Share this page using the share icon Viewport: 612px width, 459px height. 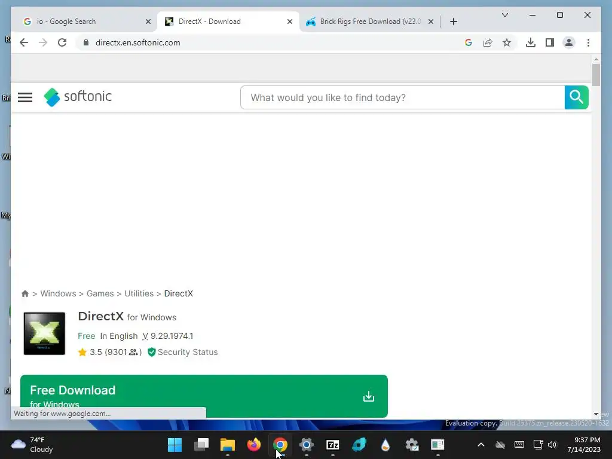click(488, 42)
